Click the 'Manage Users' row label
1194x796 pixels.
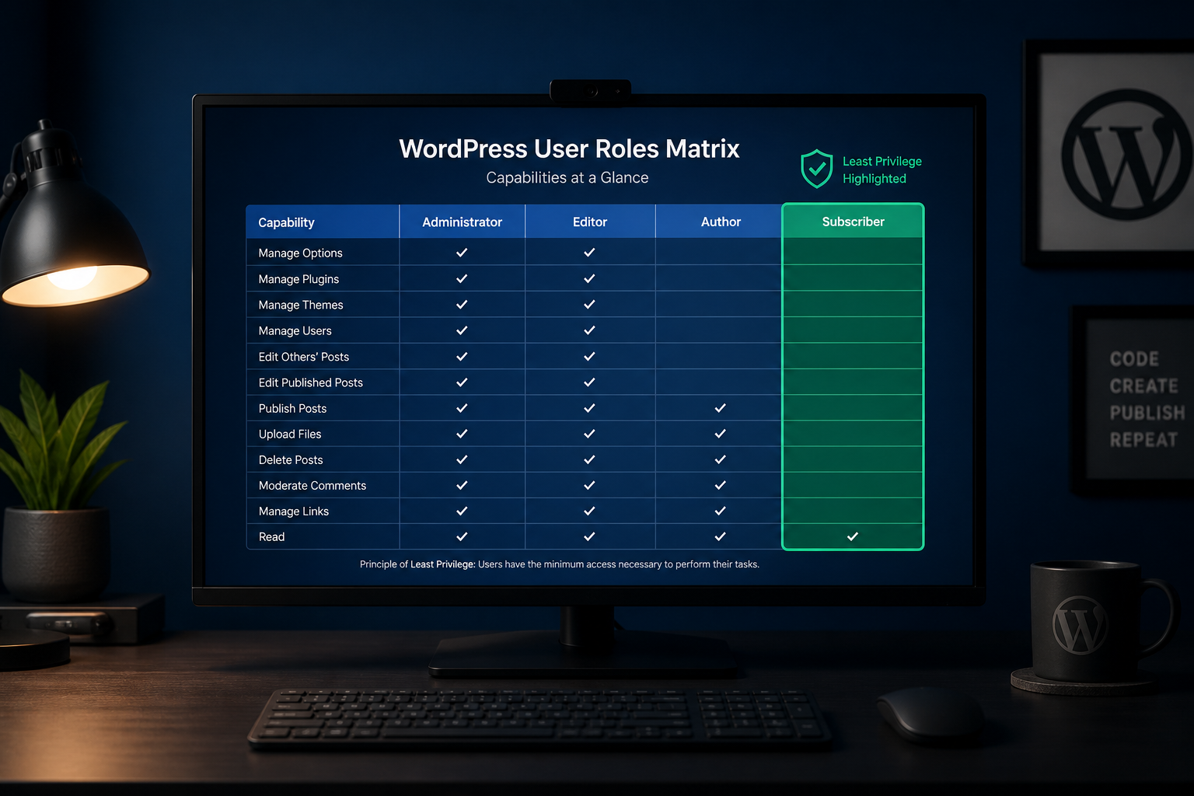[x=295, y=331]
